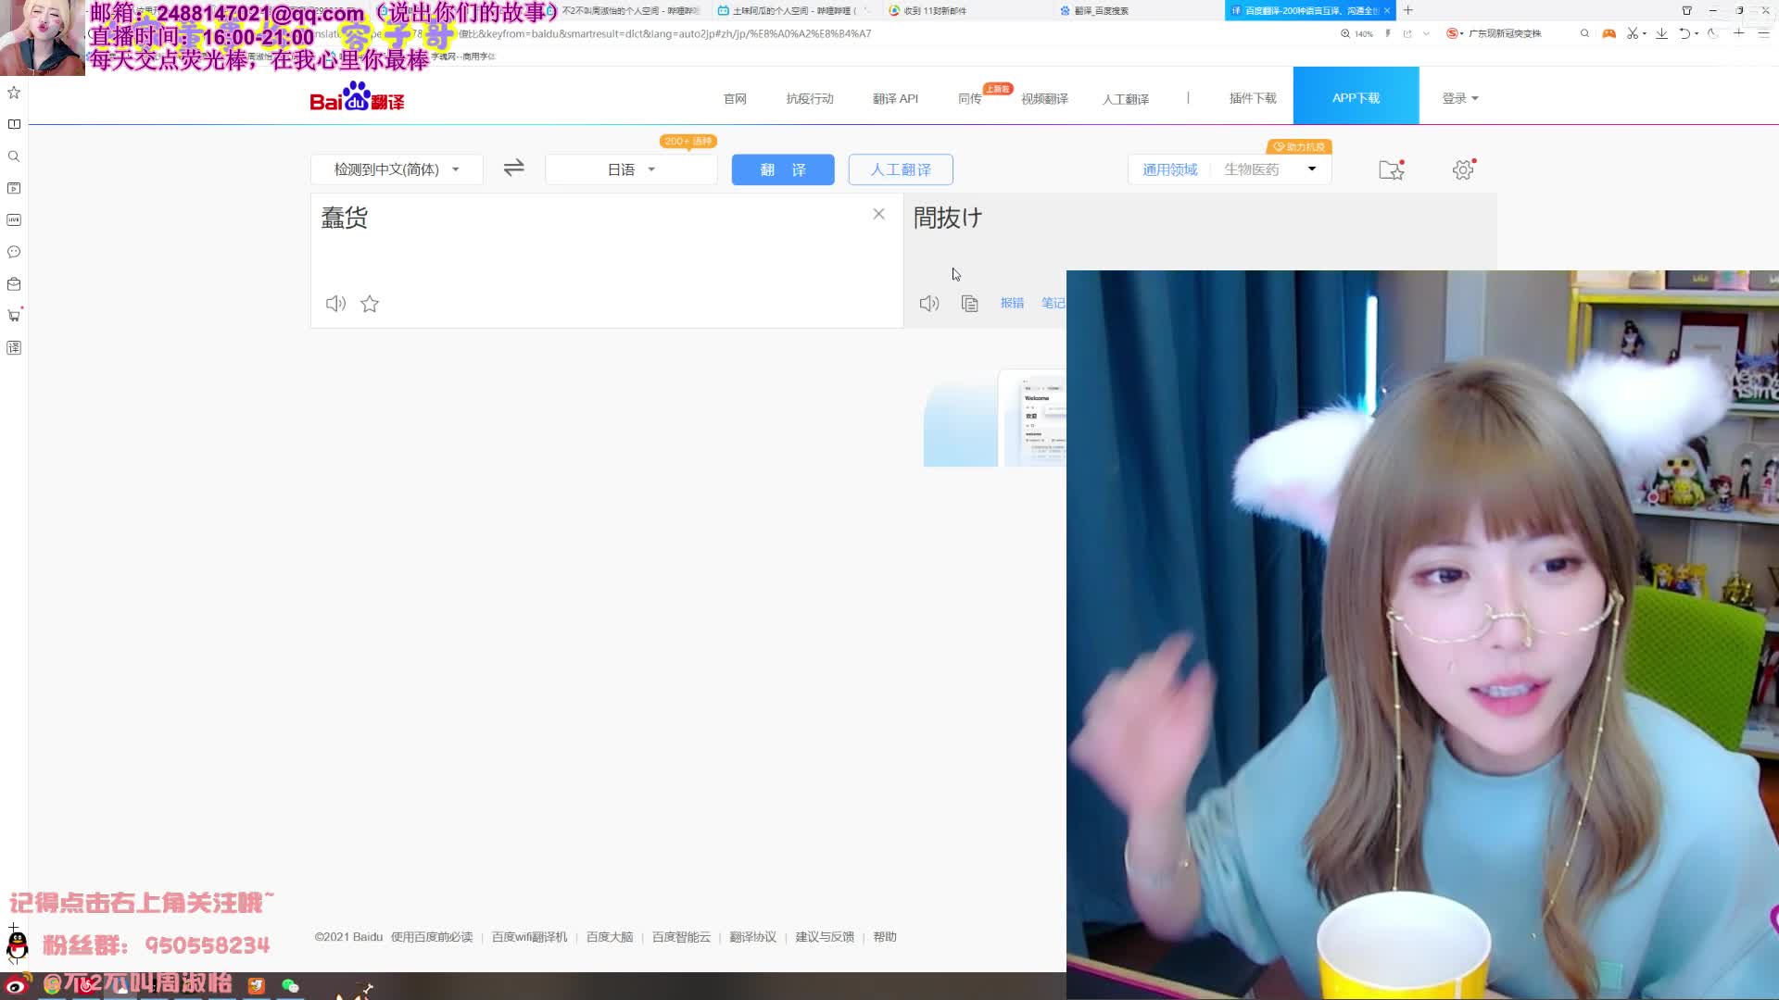Open 官网 in top navigation
This screenshot has height=1000, width=1779.
pyautogui.click(x=735, y=98)
